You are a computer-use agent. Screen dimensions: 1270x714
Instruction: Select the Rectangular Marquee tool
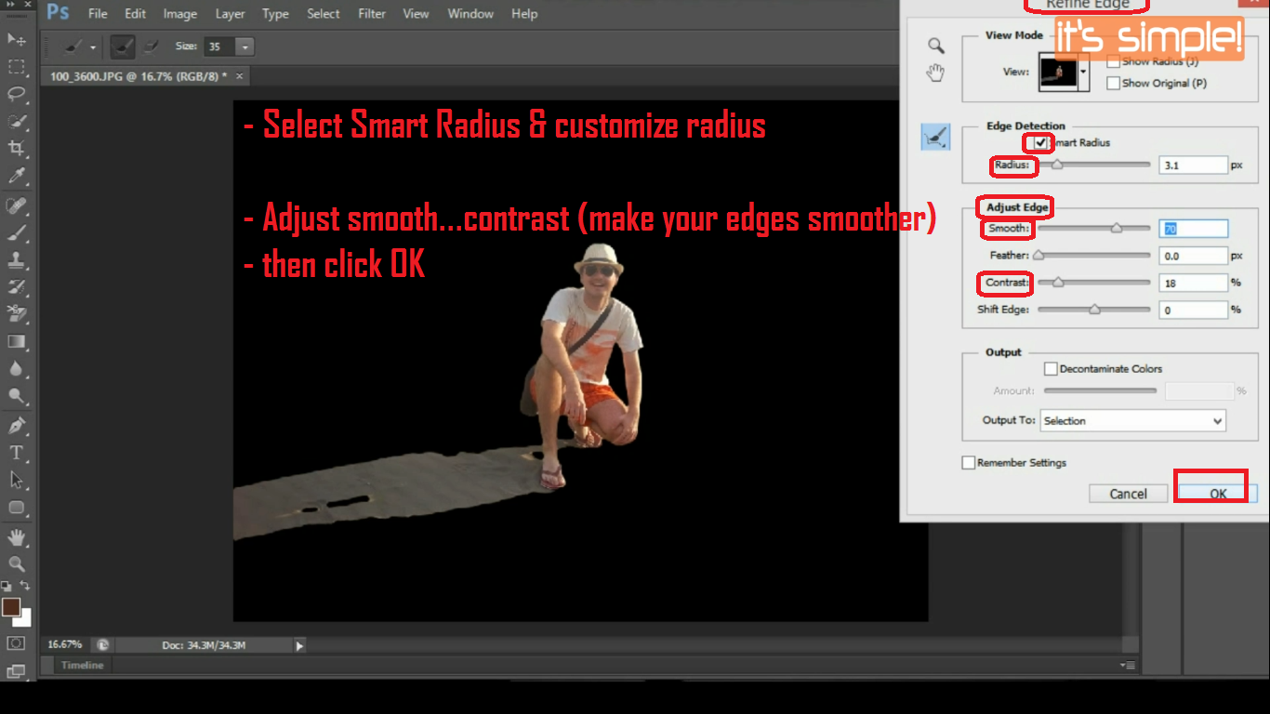tap(17, 67)
